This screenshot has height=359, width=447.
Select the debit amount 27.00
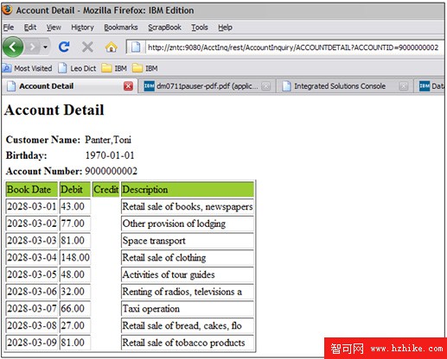[x=75, y=325]
